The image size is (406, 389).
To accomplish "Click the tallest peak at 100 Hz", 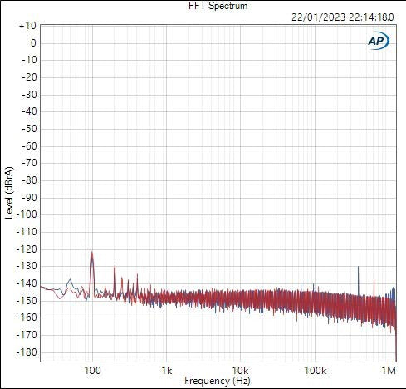I will (92, 253).
